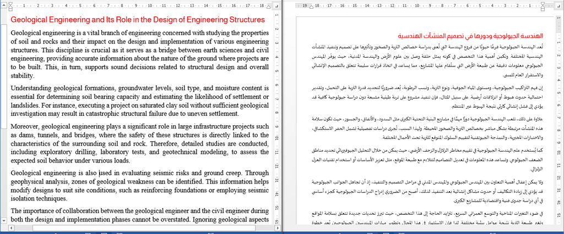Click the word "landslides" in the English document
564x234 pixels.
24,105
